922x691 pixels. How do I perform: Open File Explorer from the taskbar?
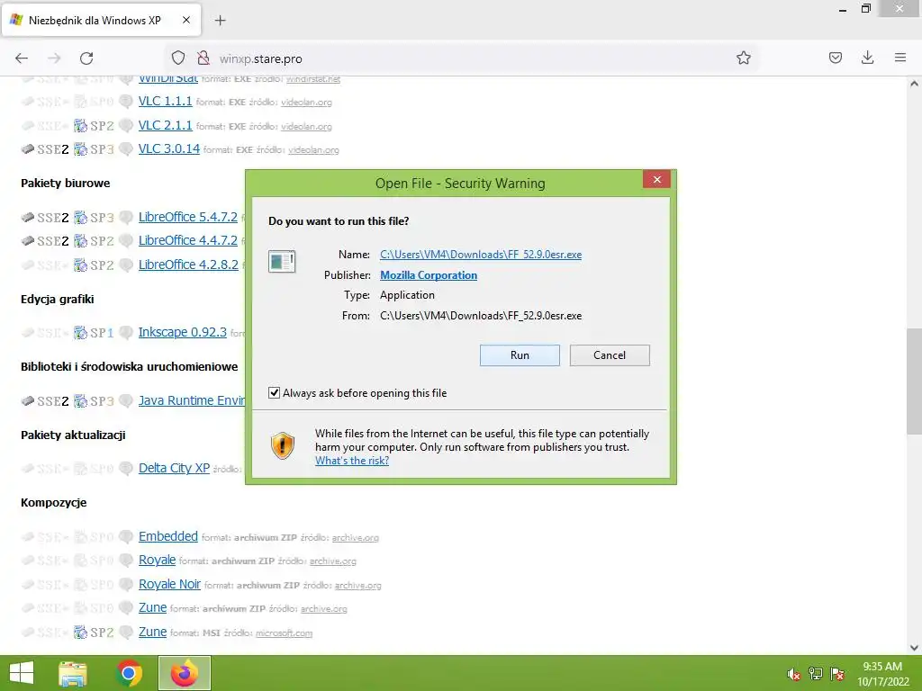(73, 673)
